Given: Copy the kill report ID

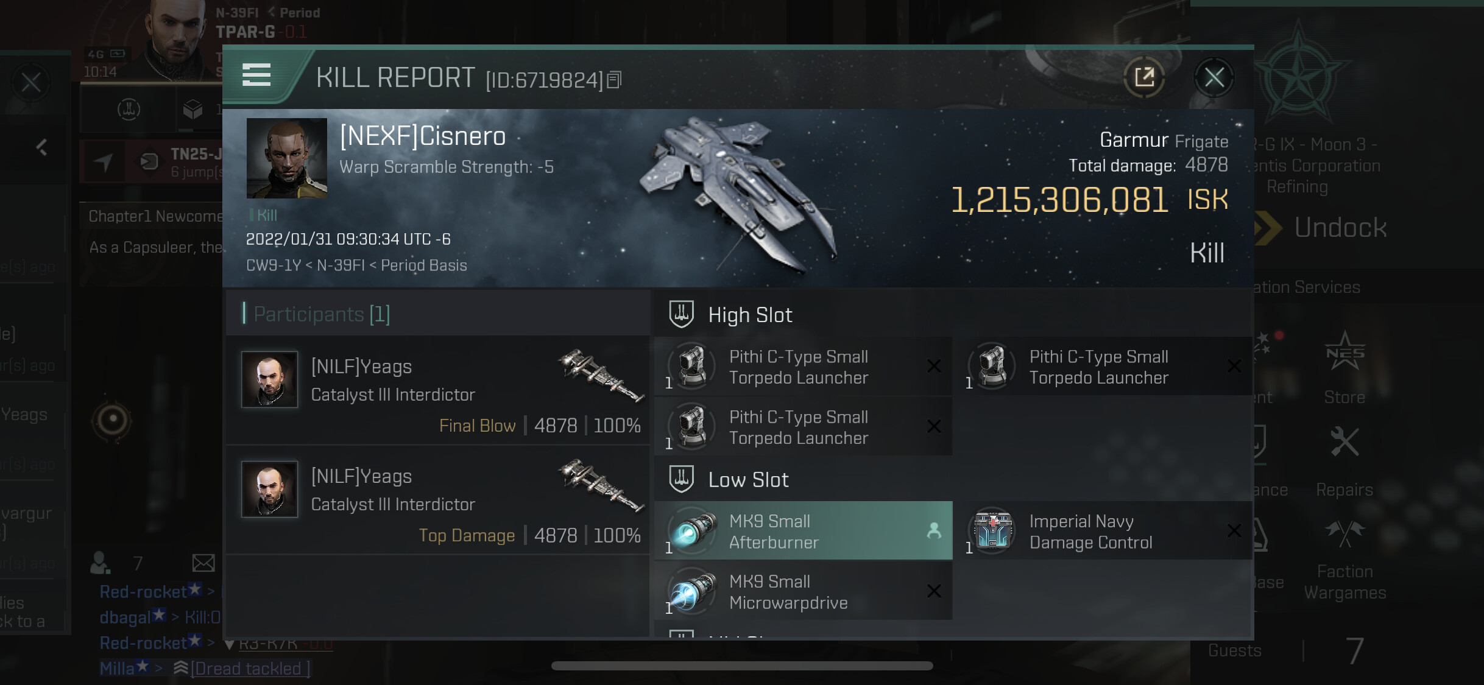Looking at the screenshot, I should pos(614,80).
